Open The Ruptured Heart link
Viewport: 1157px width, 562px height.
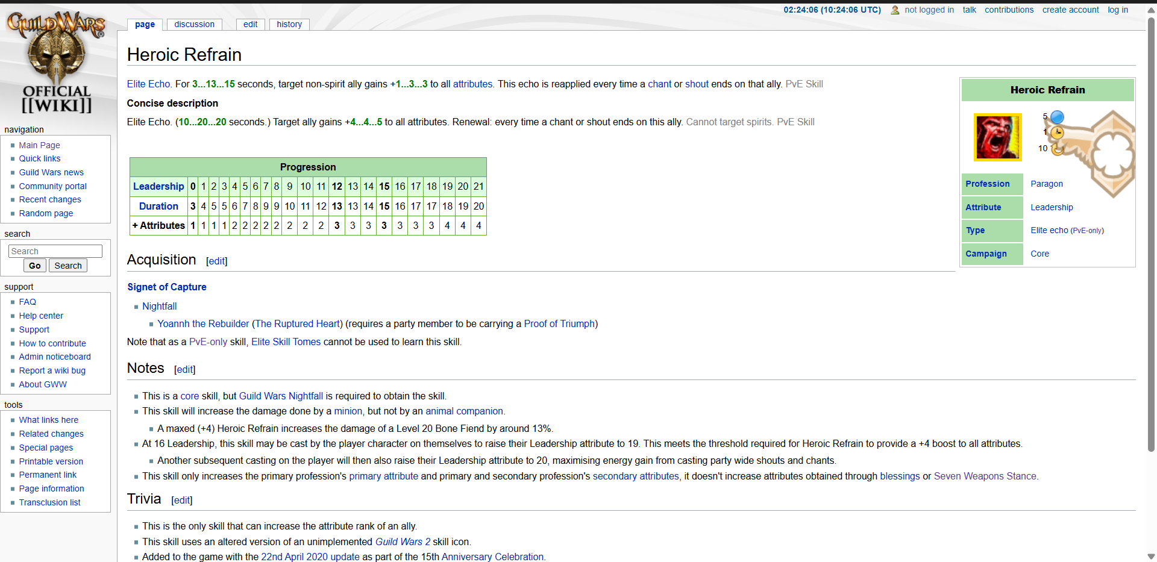[x=298, y=323]
